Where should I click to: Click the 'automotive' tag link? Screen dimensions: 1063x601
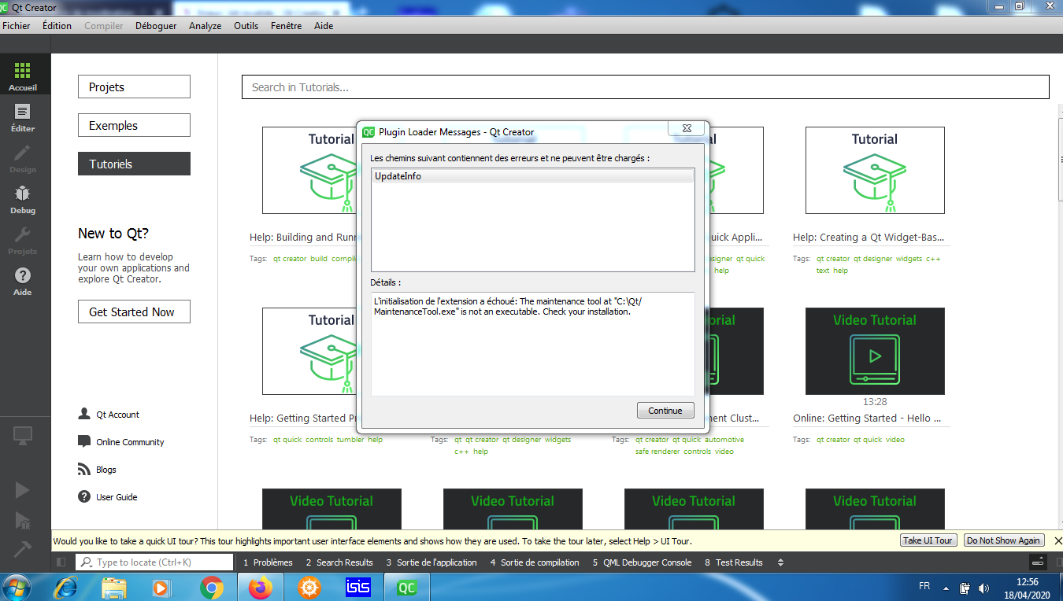tap(724, 440)
